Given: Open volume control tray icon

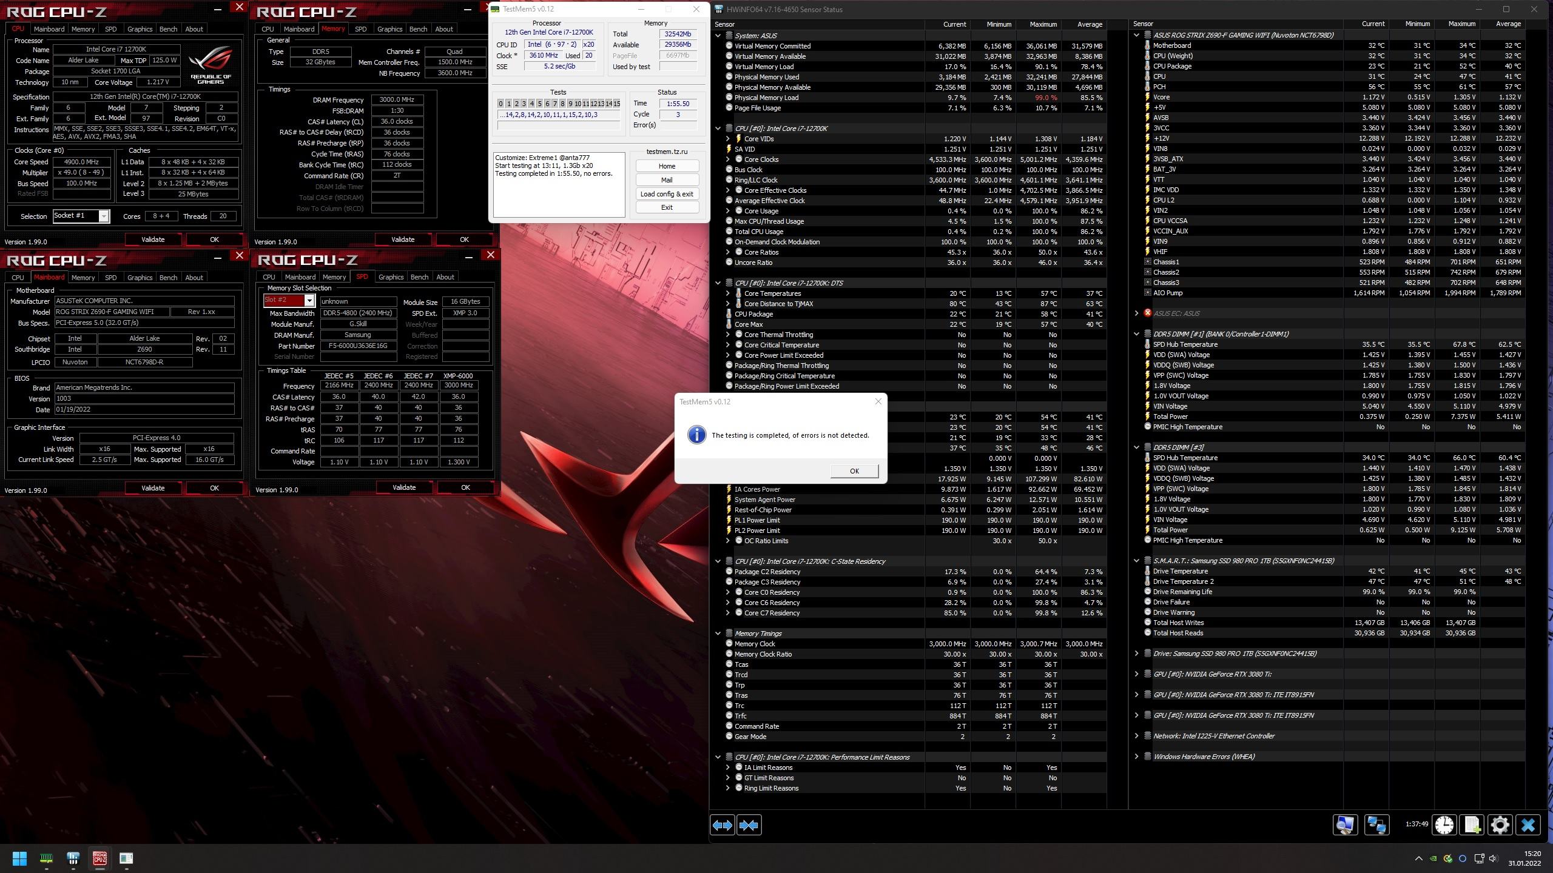Looking at the screenshot, I should [x=1493, y=858].
